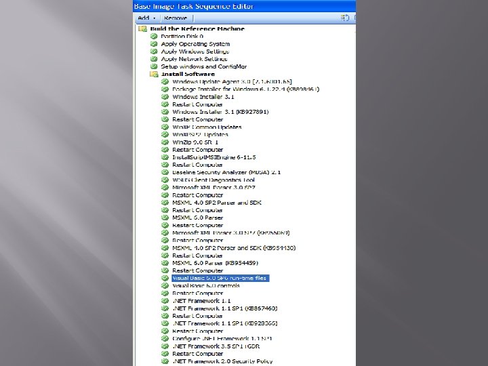Click the Base Image Task Sequence Editor title bar
Image resolution: width=488 pixels, height=366 pixels.
pyautogui.click(x=244, y=6)
